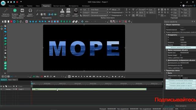Open the 42% zoom dropdown on toolbar
This screenshot has height=110, width=196.
87,22
